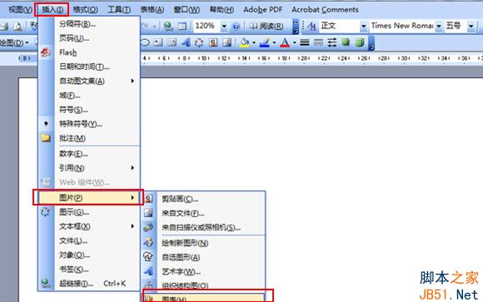Click the Insert Clip Art toolbar icon

[x=213, y=42]
